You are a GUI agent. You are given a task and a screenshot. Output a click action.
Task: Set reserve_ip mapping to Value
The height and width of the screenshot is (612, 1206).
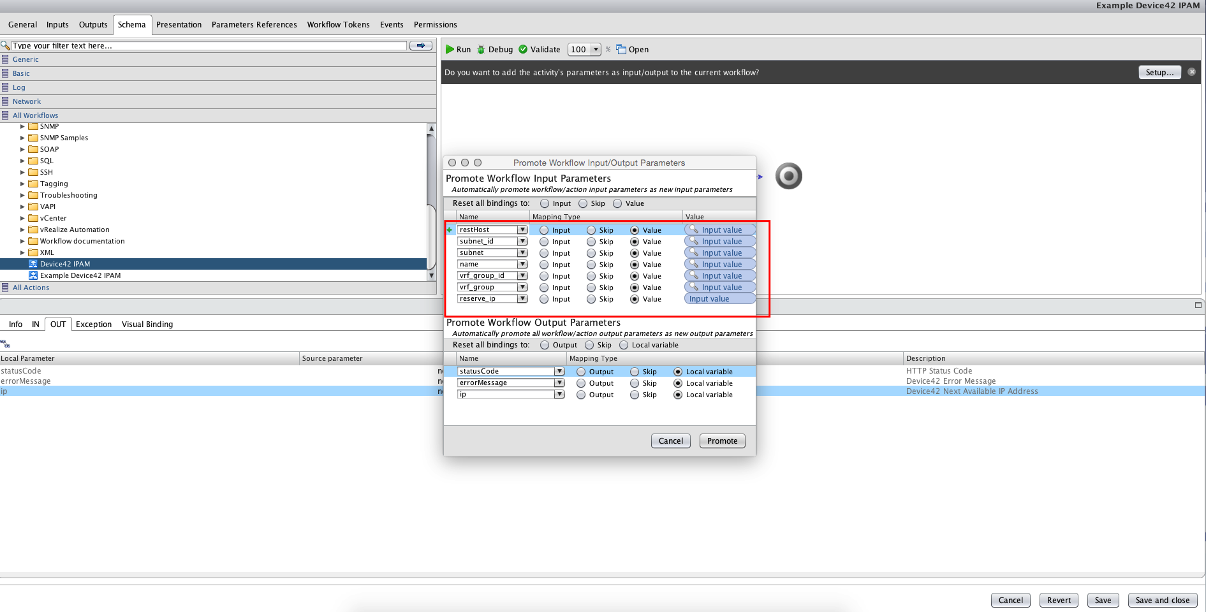635,299
